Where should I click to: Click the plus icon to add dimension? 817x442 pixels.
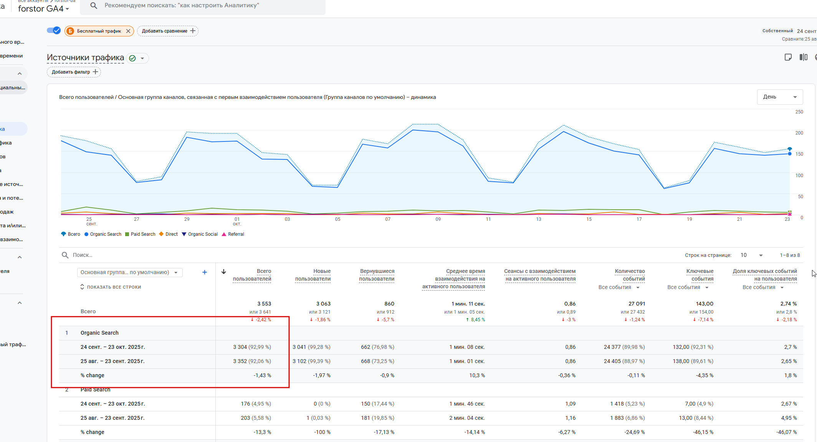[205, 273]
